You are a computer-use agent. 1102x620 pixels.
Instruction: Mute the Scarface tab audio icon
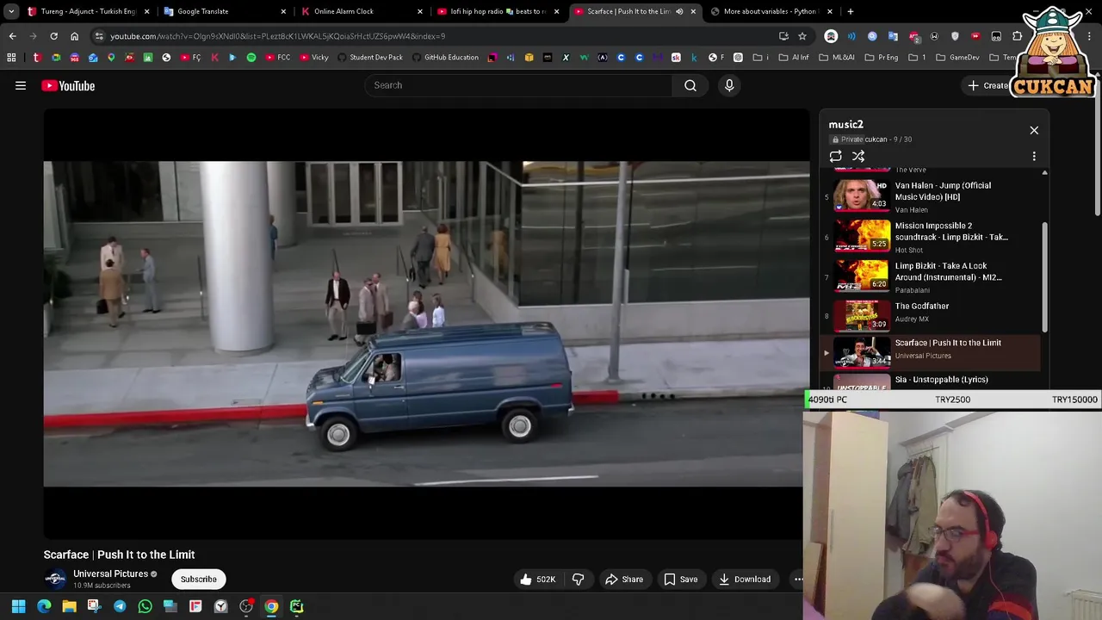(x=679, y=11)
